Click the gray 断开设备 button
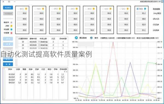164x104 pixels. [x=8, y=13]
